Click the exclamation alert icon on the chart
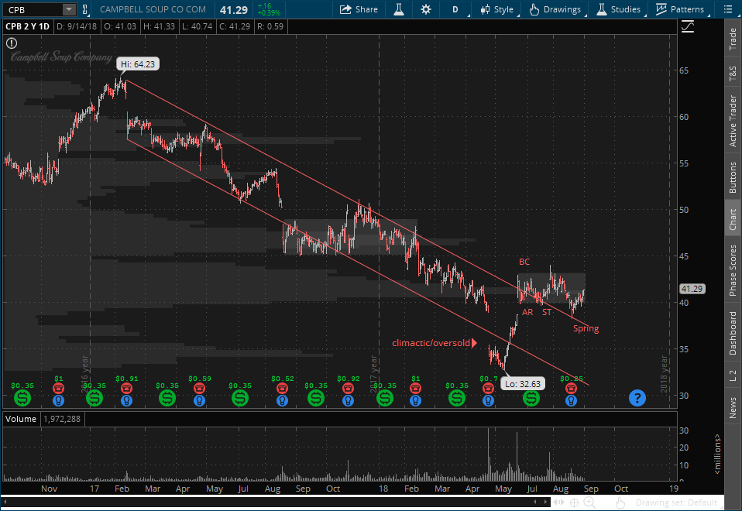The width and height of the screenshot is (742, 511). 12,44
